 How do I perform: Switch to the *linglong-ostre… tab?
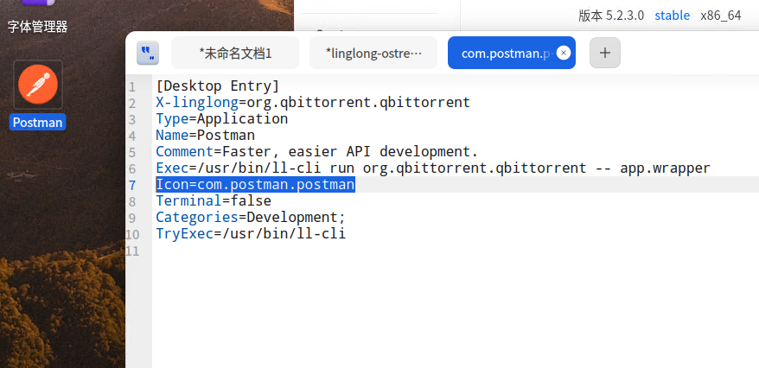point(373,53)
